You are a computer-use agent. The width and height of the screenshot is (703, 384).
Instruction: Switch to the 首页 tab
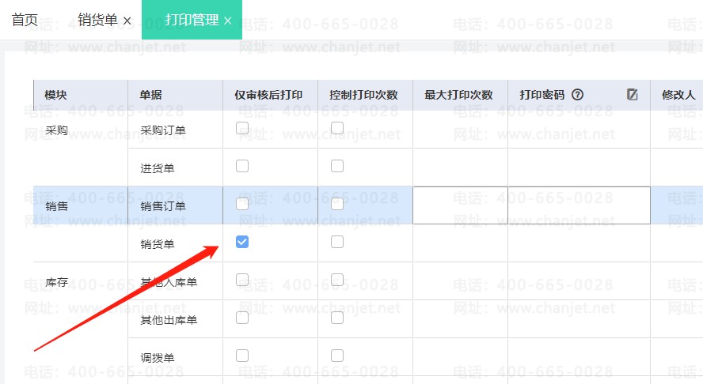25,20
